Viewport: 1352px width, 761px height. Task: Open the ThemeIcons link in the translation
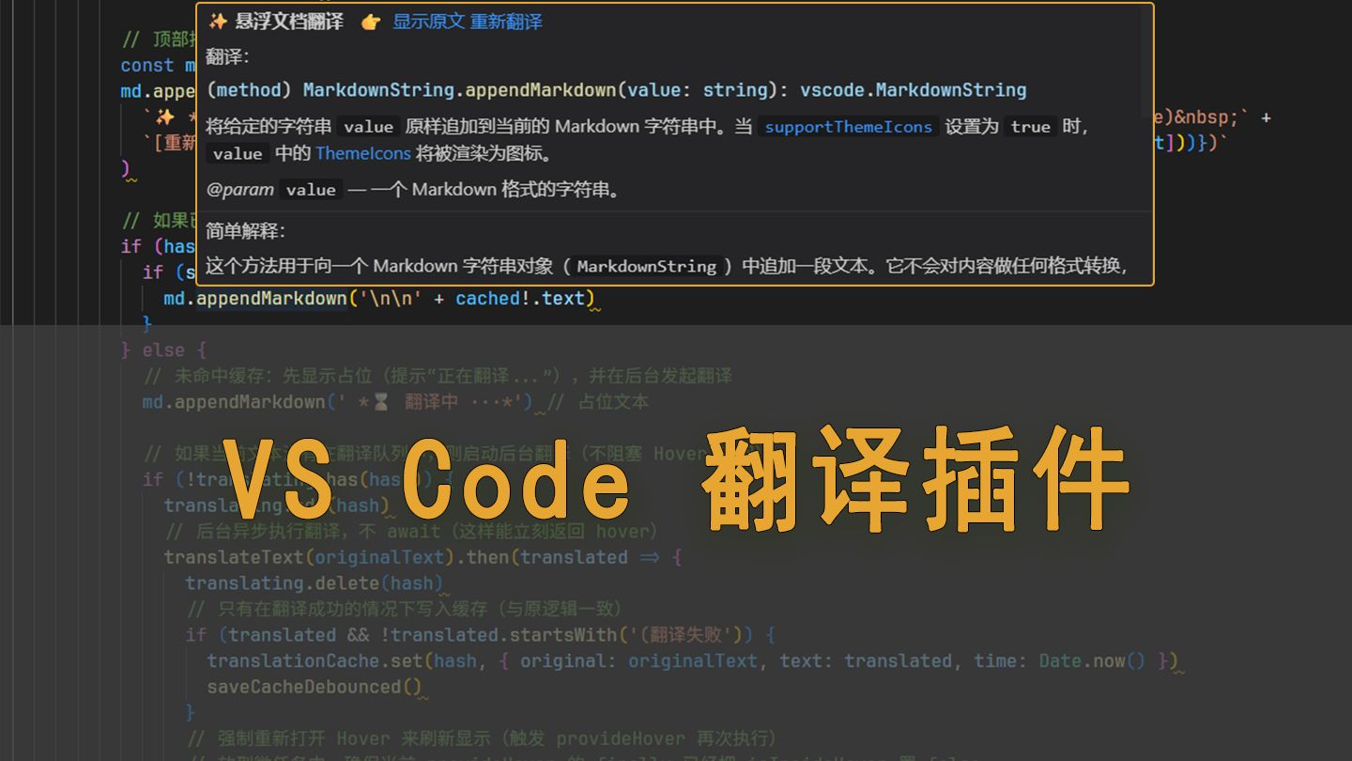pos(363,153)
